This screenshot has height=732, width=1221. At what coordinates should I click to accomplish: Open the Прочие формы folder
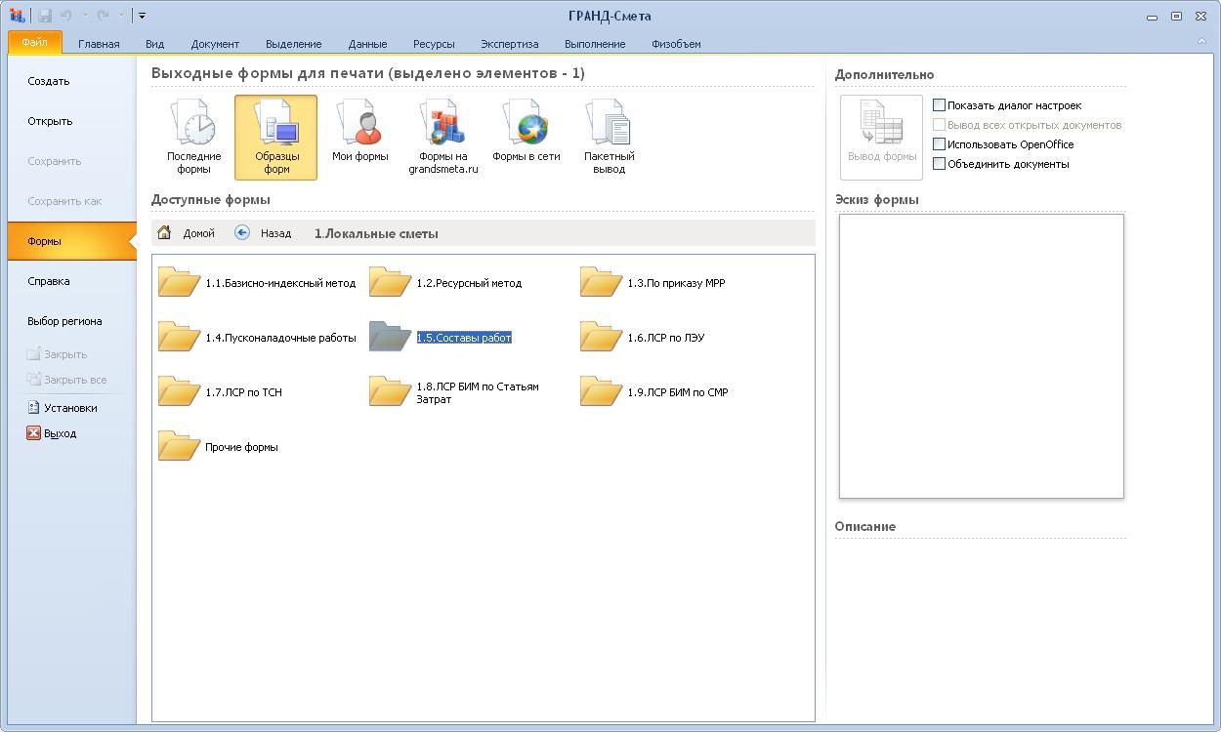[179, 447]
